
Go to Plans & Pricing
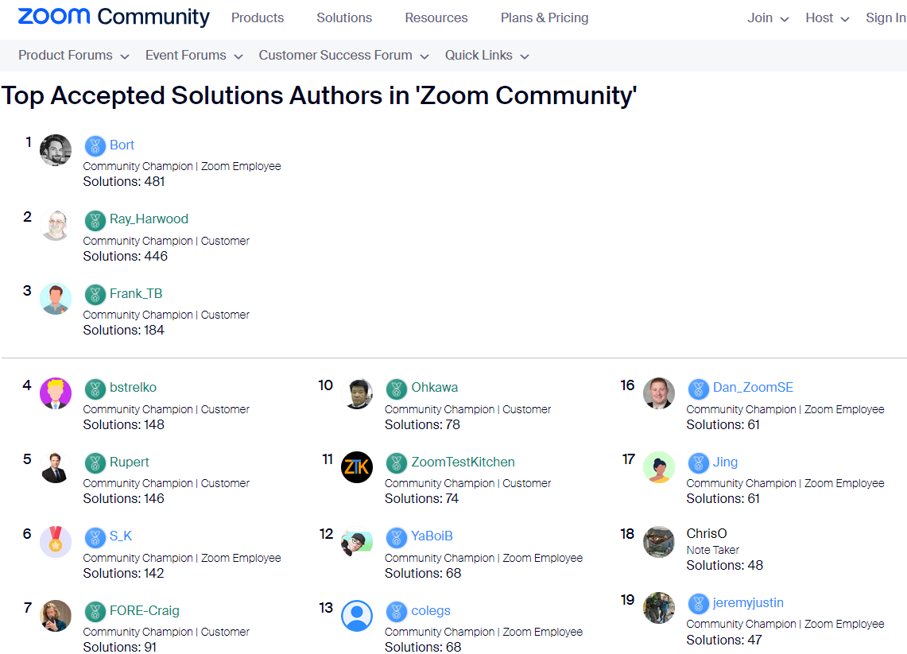[545, 18]
